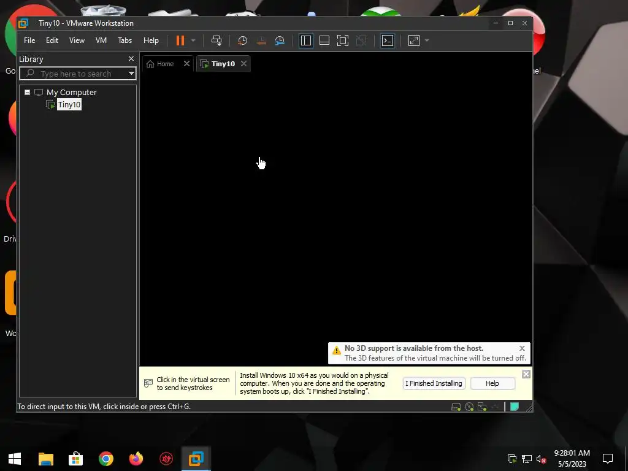This screenshot has height=471, width=628.
Task: Click the library search input field
Action: [x=74, y=74]
